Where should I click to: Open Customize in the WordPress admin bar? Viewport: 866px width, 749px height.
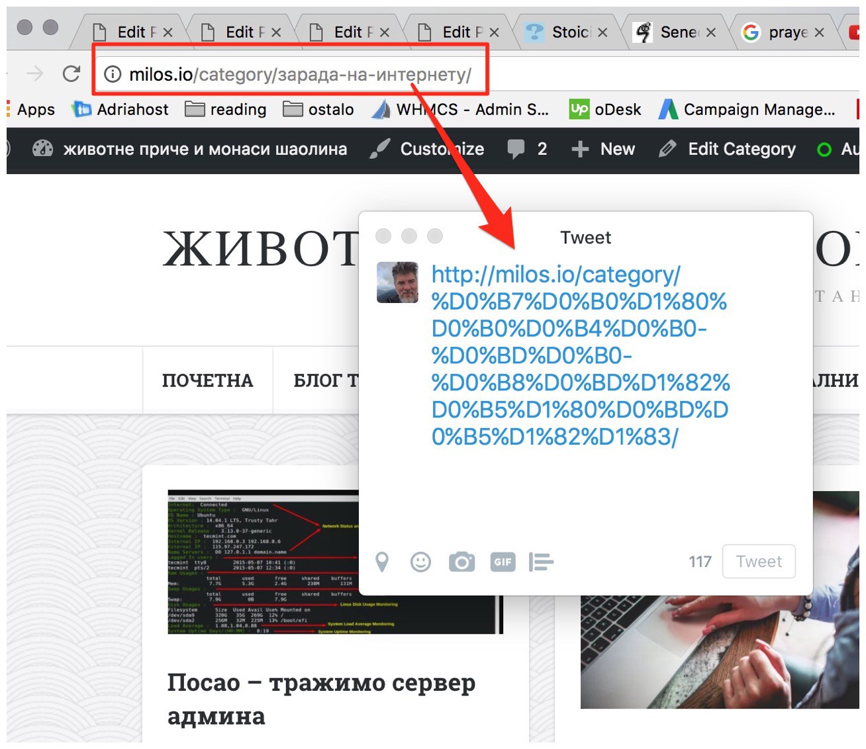click(x=427, y=149)
